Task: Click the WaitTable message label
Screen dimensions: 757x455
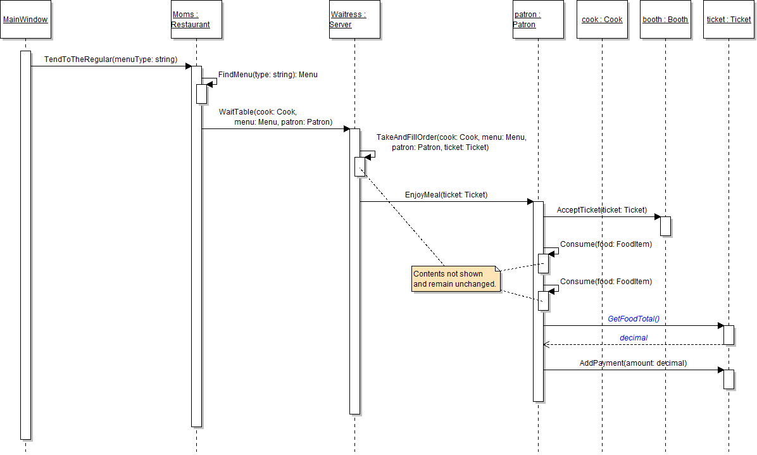Action: tap(275, 117)
